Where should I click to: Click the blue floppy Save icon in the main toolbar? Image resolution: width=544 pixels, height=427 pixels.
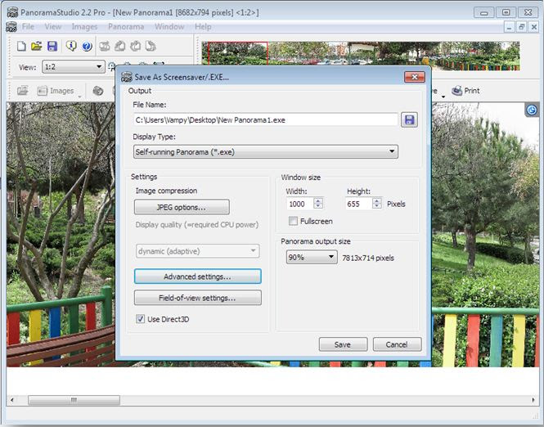52,46
